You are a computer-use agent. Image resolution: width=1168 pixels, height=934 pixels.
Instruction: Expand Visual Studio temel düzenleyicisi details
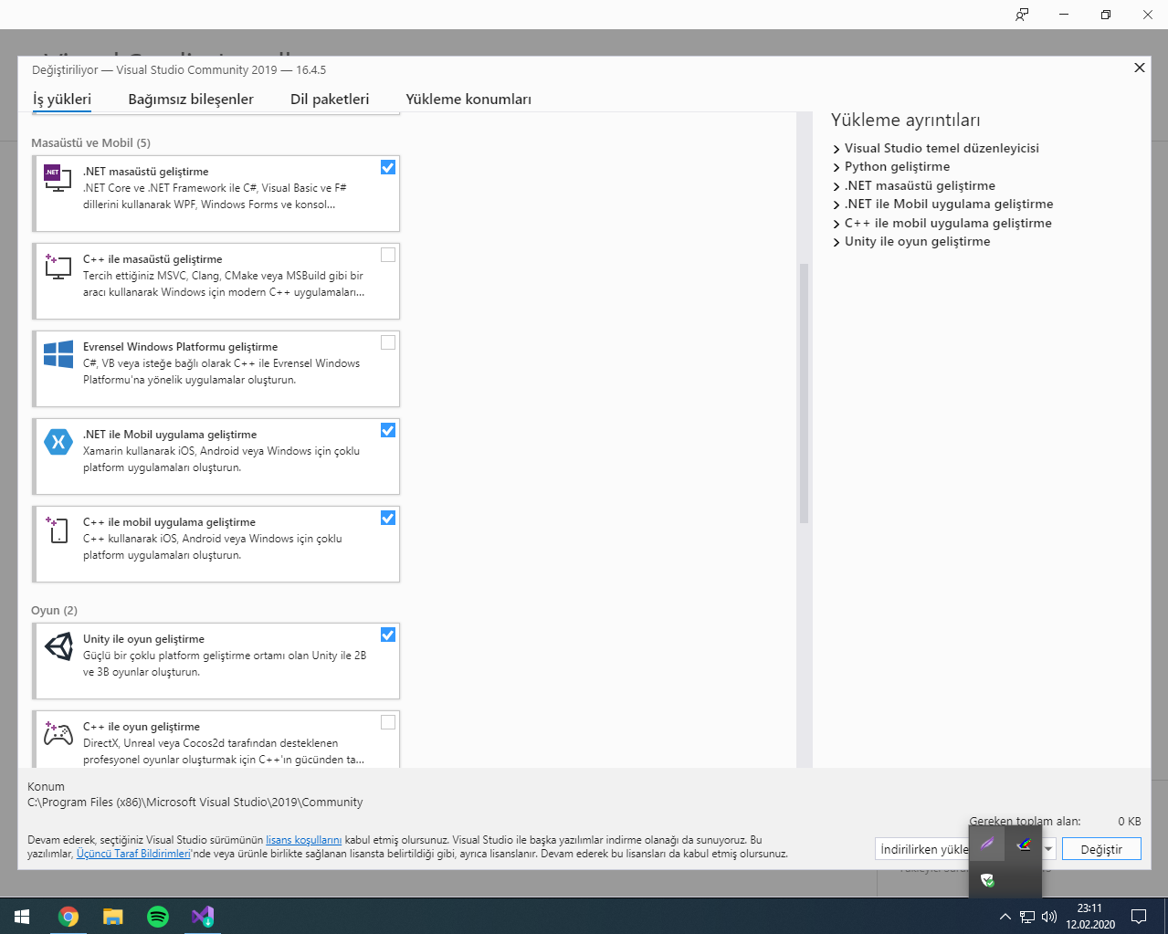tap(837, 149)
